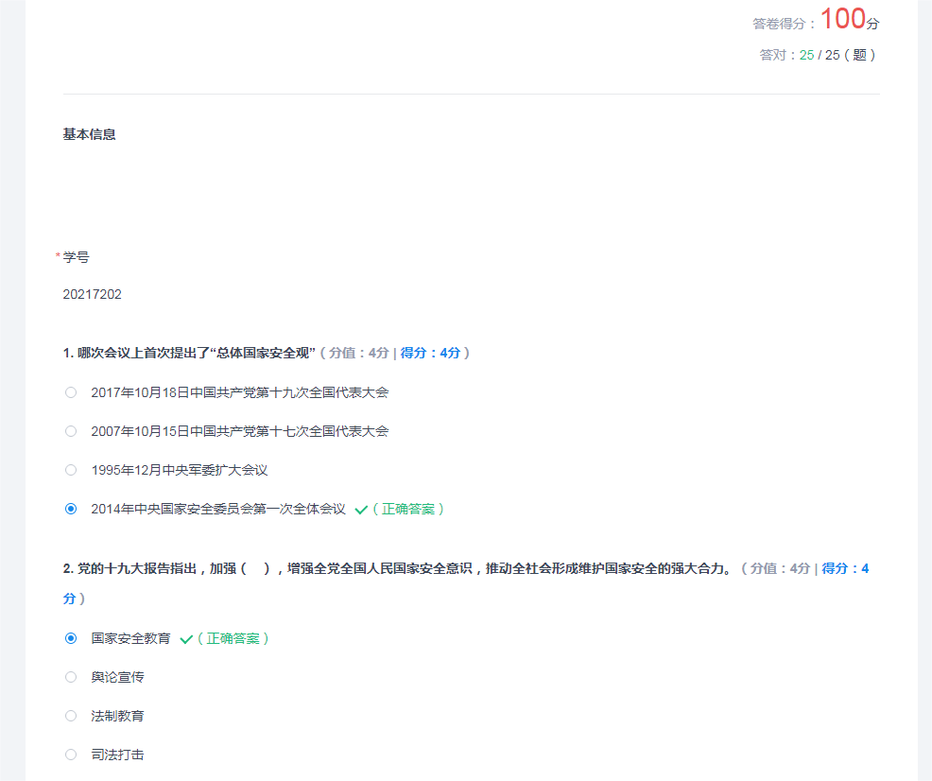This screenshot has height=781, width=932.
Task: Click the red 100 score number
Action: click(x=842, y=19)
